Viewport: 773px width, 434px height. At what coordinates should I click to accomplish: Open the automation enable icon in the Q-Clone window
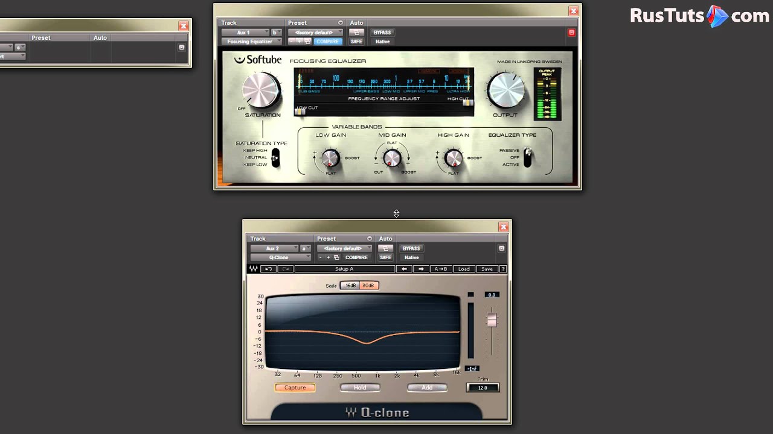pyautogui.click(x=385, y=248)
